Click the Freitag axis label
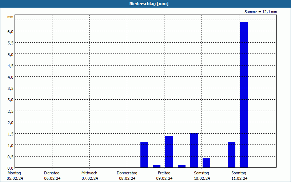291x182 pixels. [x=164, y=173]
